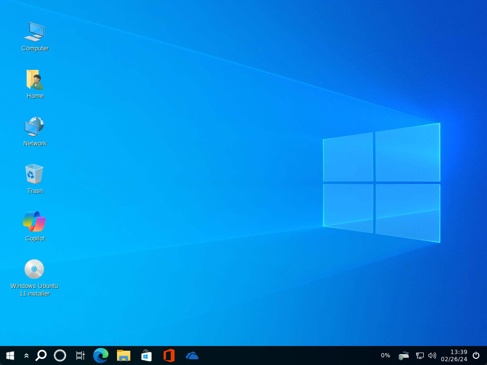Select the Network desktop icon

pyautogui.click(x=35, y=127)
